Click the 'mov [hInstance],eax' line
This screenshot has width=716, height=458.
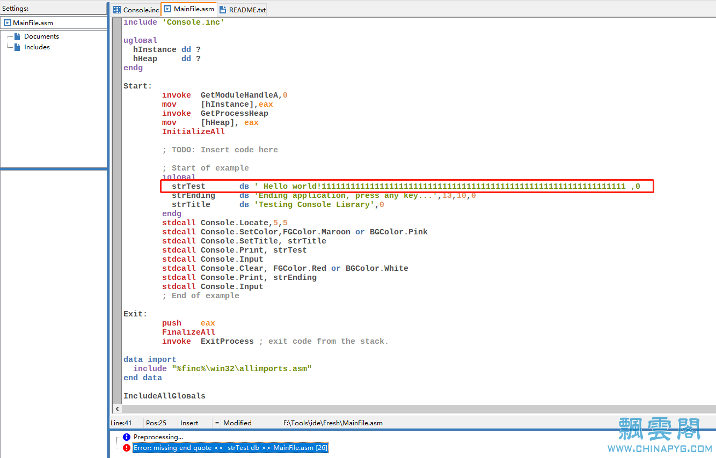pyautogui.click(x=217, y=104)
